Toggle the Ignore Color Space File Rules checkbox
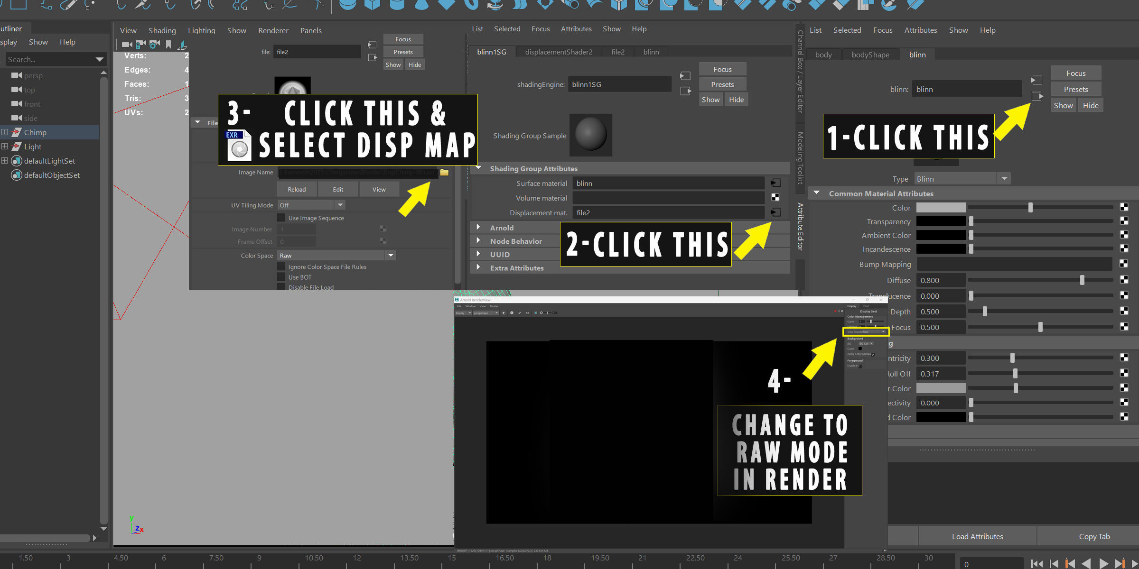The width and height of the screenshot is (1139, 569). click(281, 267)
